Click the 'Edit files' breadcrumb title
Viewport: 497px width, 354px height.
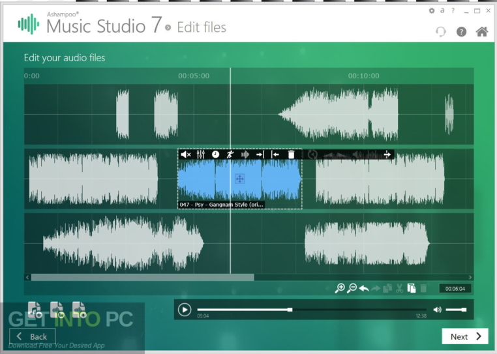pos(202,27)
